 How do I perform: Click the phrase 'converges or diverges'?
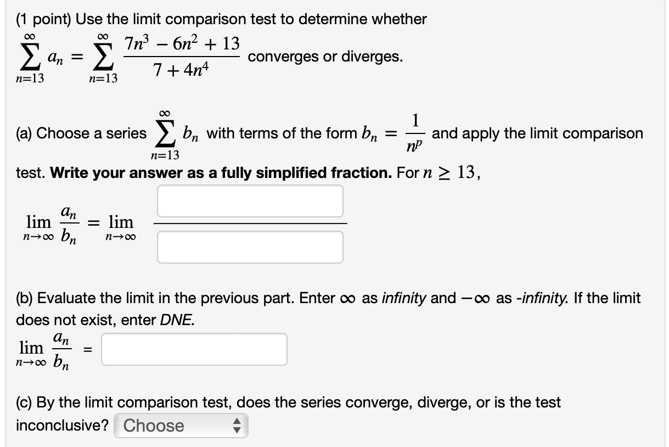pyautogui.click(x=325, y=57)
